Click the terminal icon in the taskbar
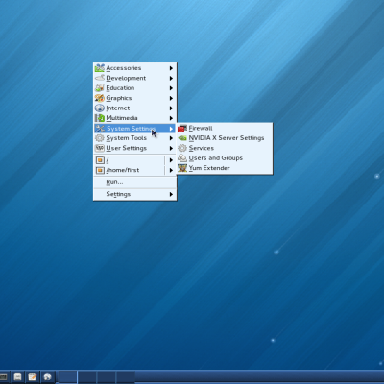Screen dimensions: 384x384 pyautogui.click(x=3, y=377)
